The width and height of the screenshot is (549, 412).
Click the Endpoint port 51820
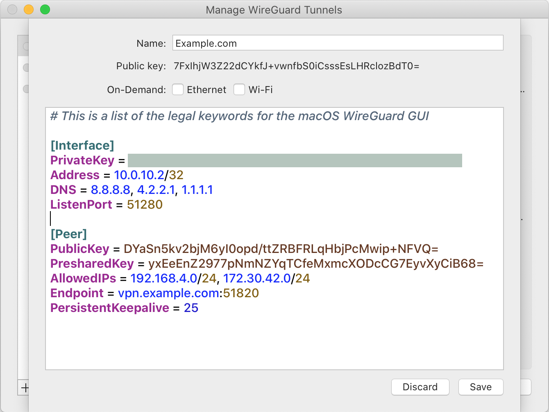[x=241, y=293]
